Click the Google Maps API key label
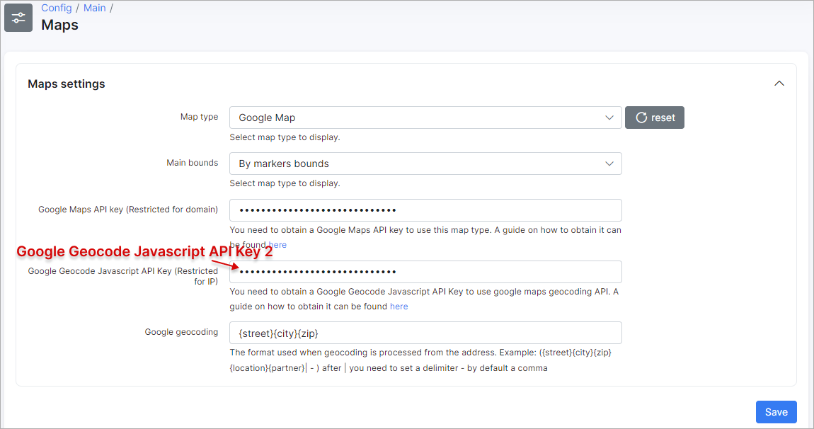This screenshot has height=429, width=814. [127, 210]
